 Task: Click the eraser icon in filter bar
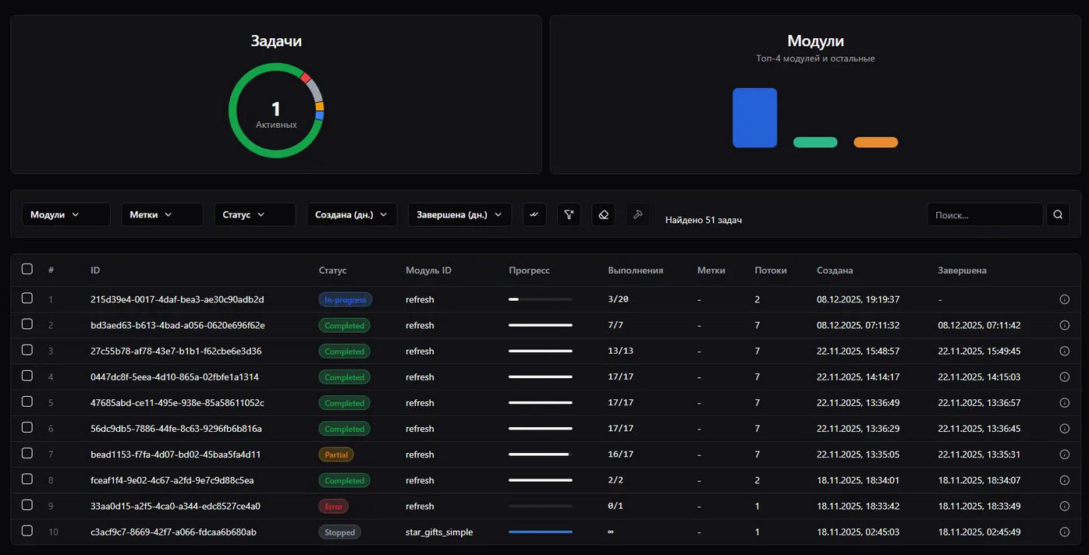[x=603, y=215]
